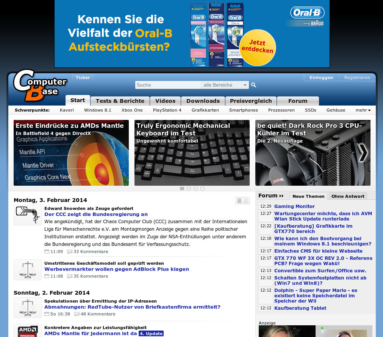The height and width of the screenshot is (337, 383).
Task: Open the Schalten Systemfestplatten nicht ab thread
Action: pyautogui.click(x=320, y=280)
